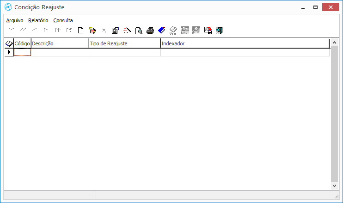Close the Condição Reajuste window

coord(331,7)
